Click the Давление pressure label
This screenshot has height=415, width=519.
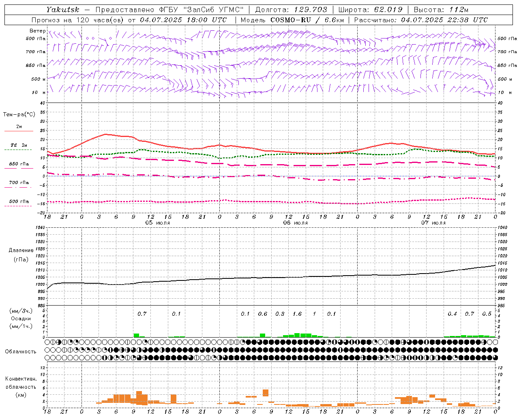point(21,250)
